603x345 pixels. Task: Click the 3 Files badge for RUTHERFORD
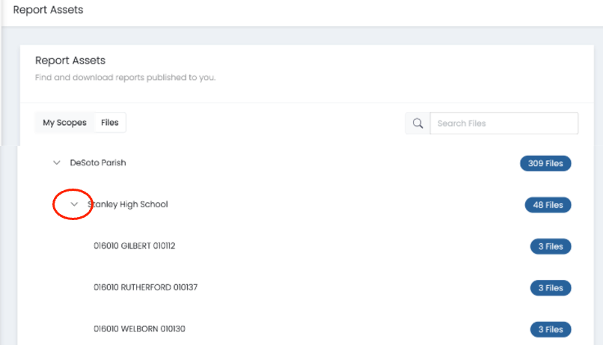pyautogui.click(x=551, y=288)
